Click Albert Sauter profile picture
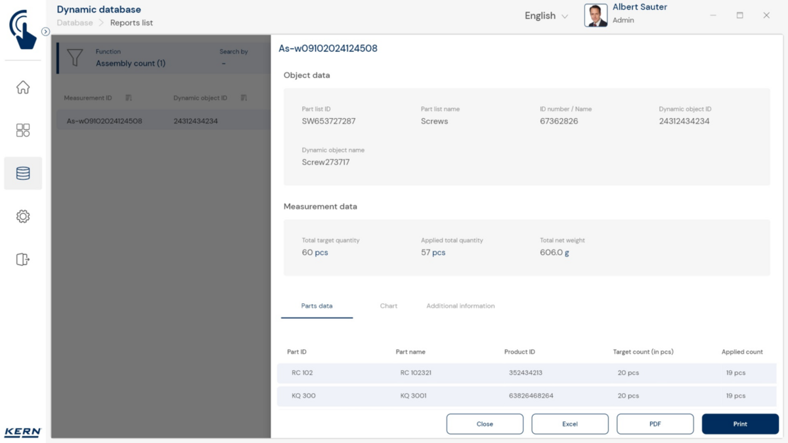 pyautogui.click(x=596, y=15)
